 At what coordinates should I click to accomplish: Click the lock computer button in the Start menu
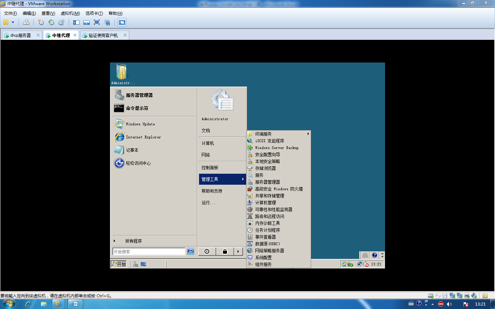[225, 252]
